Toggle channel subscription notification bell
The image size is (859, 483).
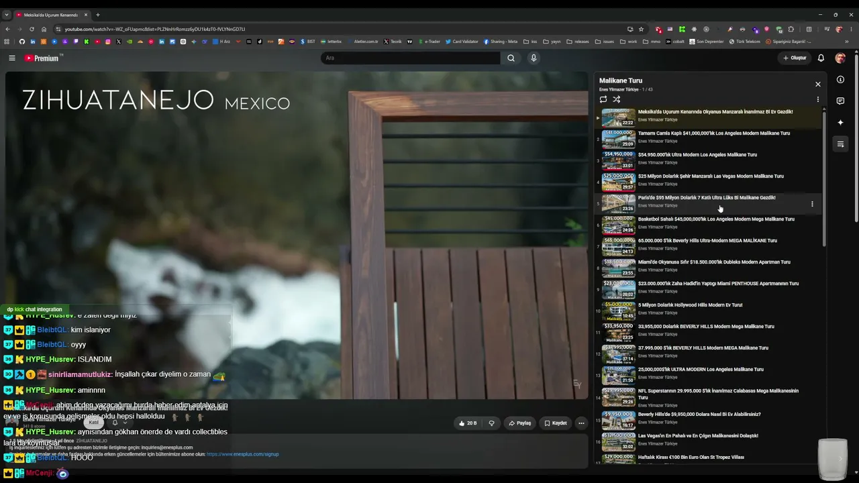pos(119,422)
